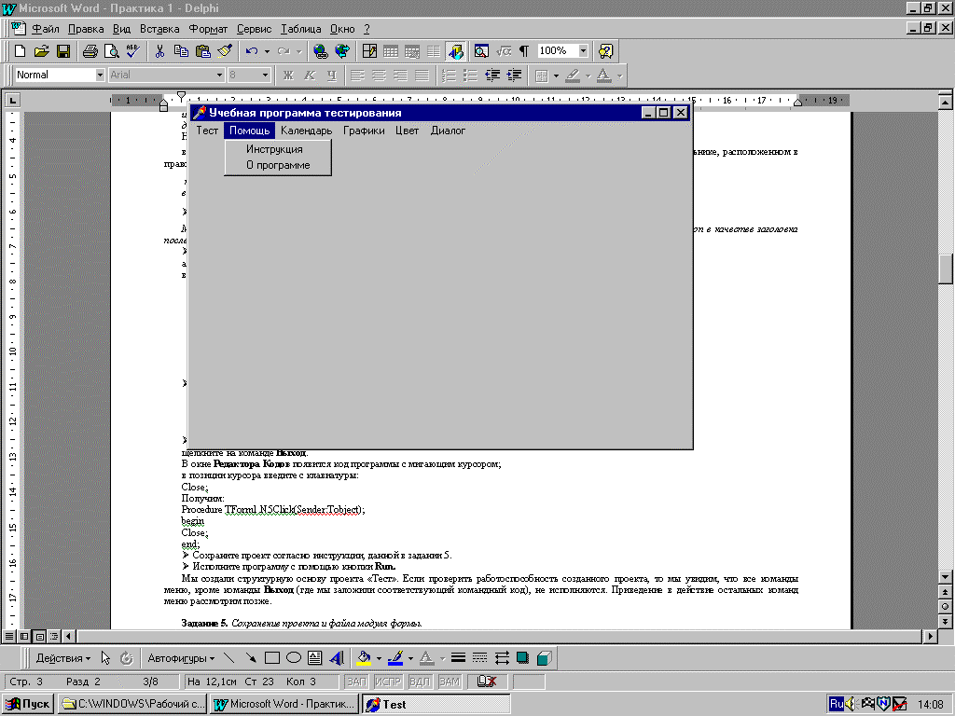Screen dimensions: 955x716
Task: Open the Действия menu in the Drawing toolbar
Action: [63, 658]
